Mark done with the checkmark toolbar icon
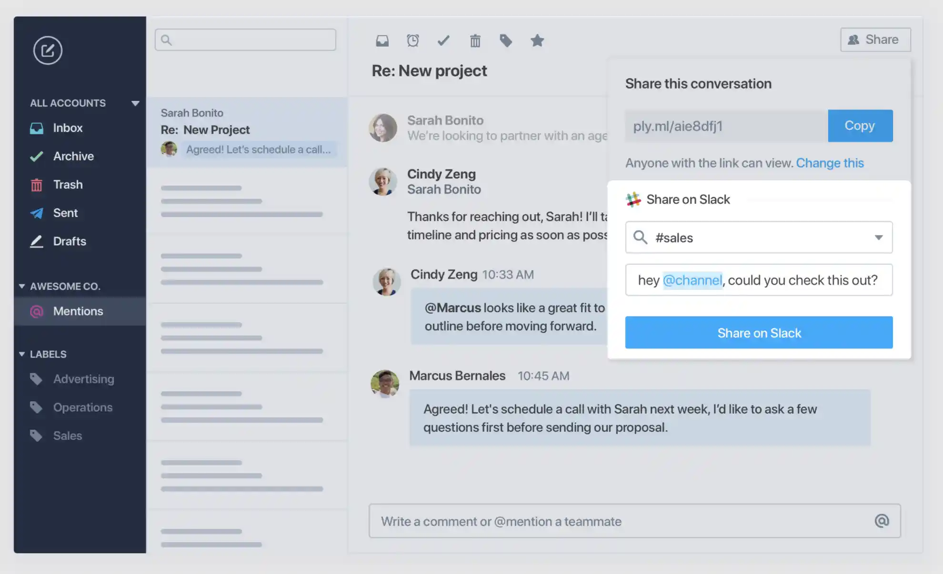This screenshot has height=574, width=943. click(443, 40)
